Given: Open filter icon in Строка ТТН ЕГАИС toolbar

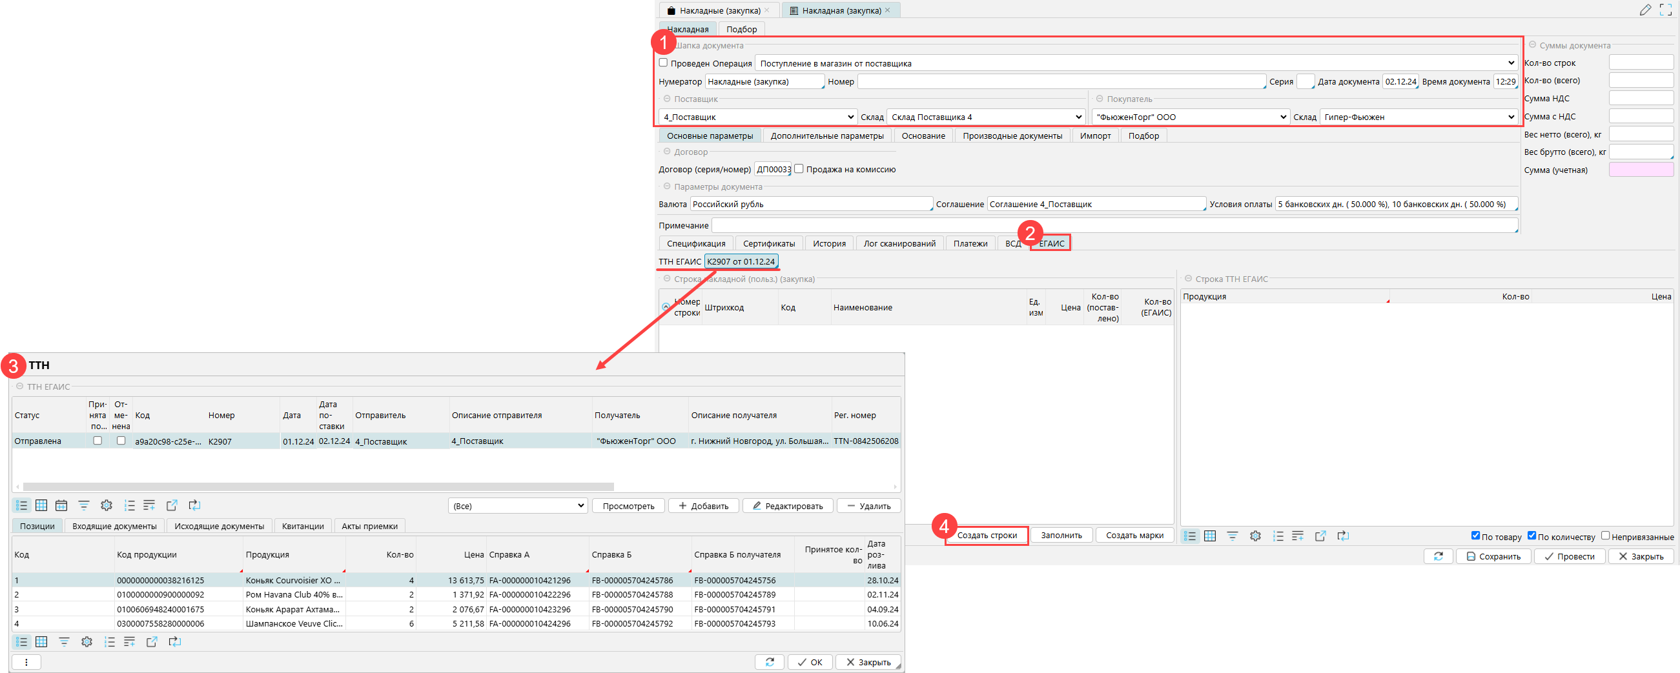Looking at the screenshot, I should [x=1232, y=536].
